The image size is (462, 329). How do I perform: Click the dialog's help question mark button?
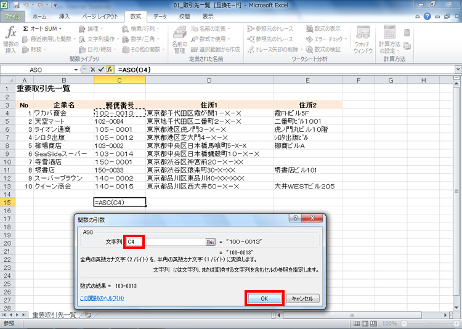[x=296, y=218]
